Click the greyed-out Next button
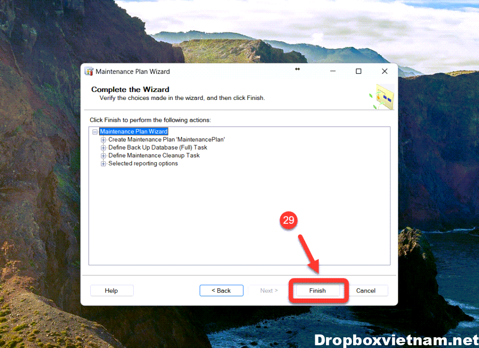 [269, 291]
